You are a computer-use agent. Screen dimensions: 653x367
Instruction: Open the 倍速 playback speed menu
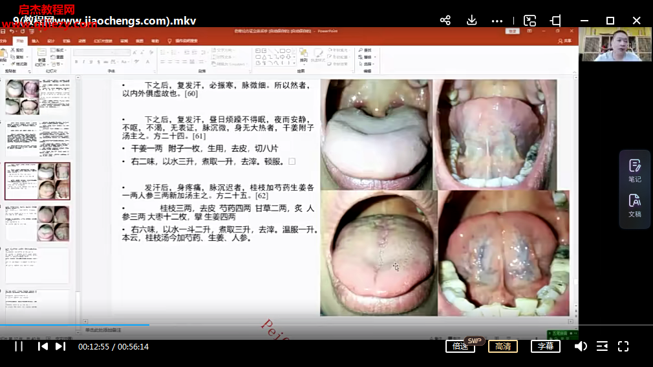pos(460,346)
